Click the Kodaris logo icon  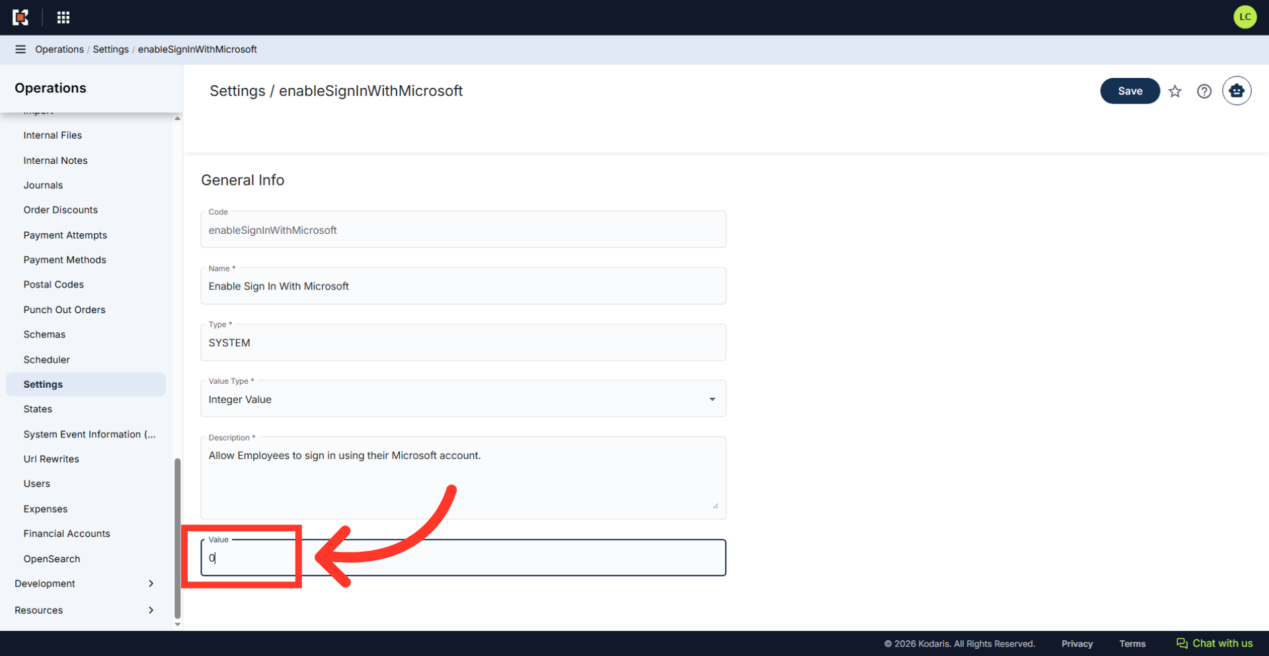[20, 17]
